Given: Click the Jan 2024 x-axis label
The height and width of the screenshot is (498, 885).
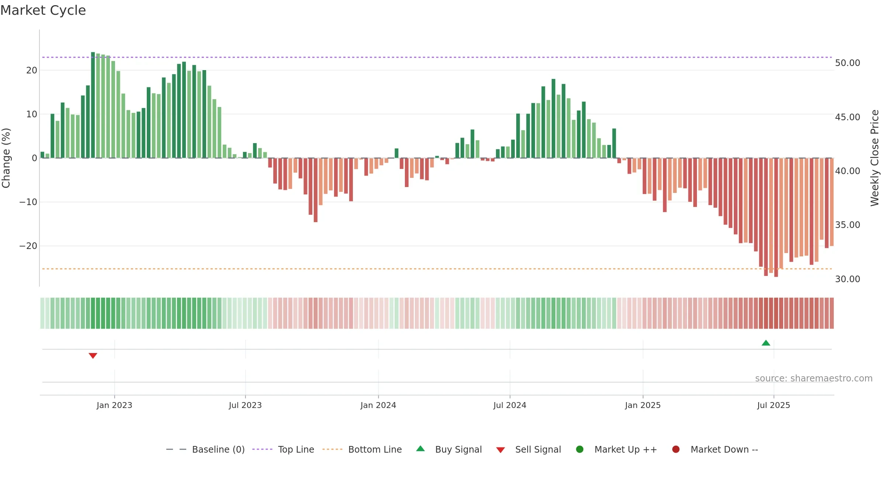Looking at the screenshot, I should 378,405.
